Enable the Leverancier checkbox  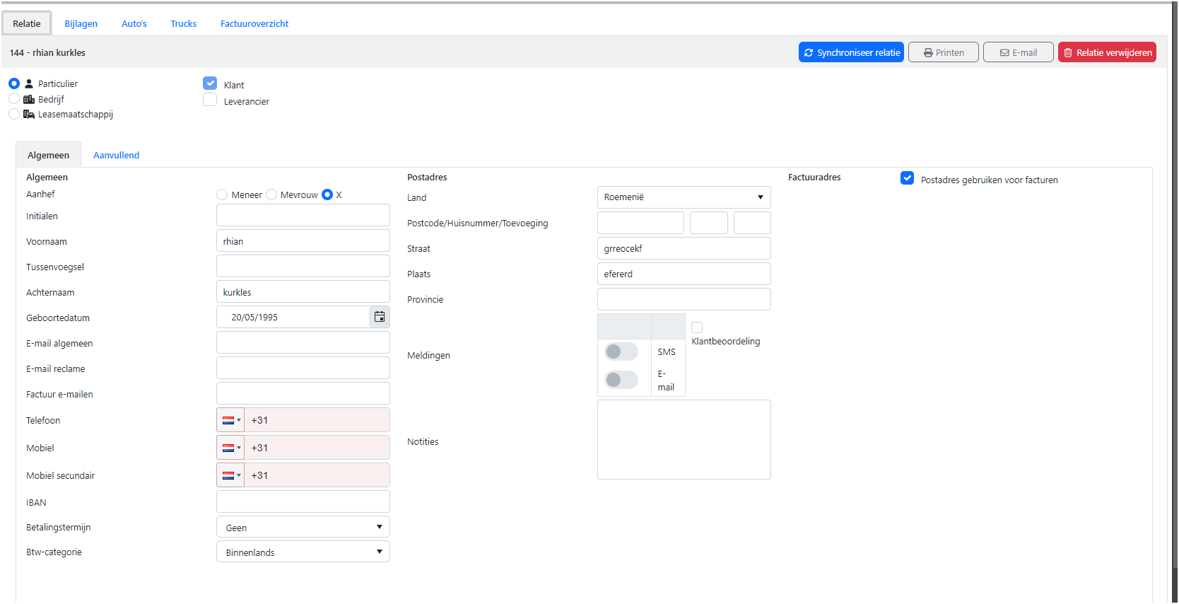[210, 100]
